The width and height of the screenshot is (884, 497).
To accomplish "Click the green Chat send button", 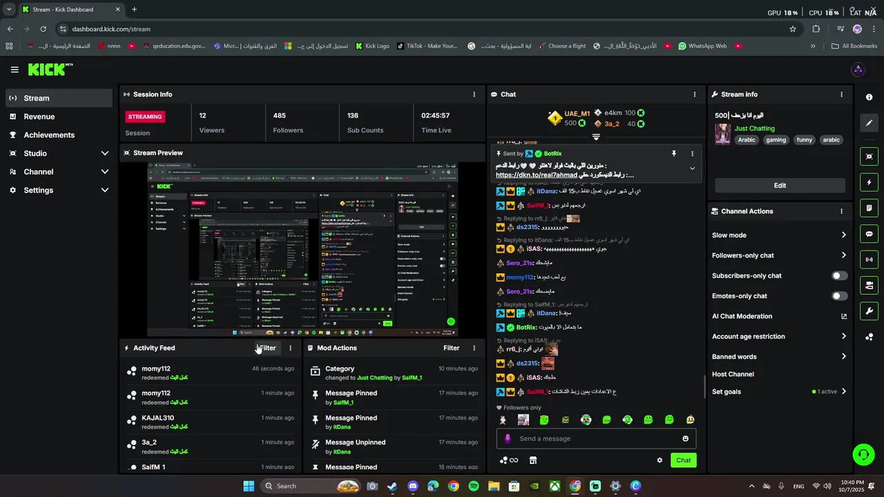I will (683, 460).
